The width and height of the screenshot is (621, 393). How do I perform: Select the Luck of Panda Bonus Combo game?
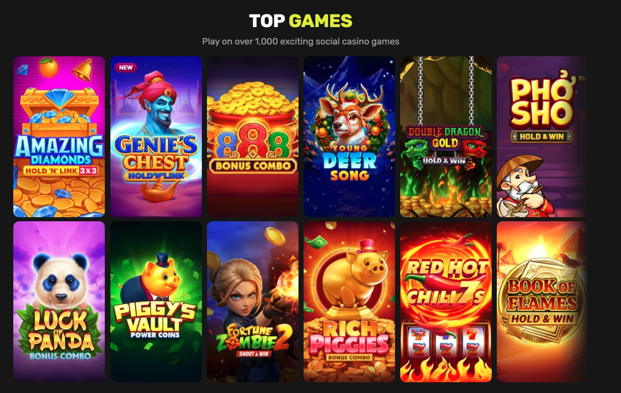click(59, 302)
